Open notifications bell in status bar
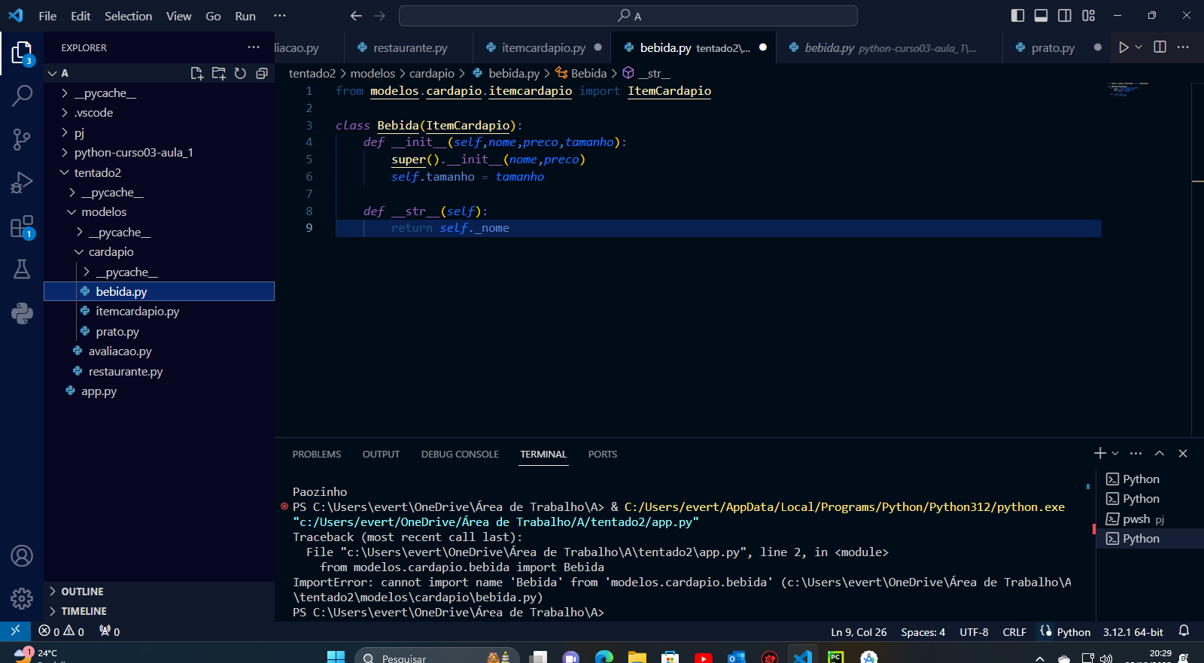The image size is (1204, 663). click(x=1184, y=631)
